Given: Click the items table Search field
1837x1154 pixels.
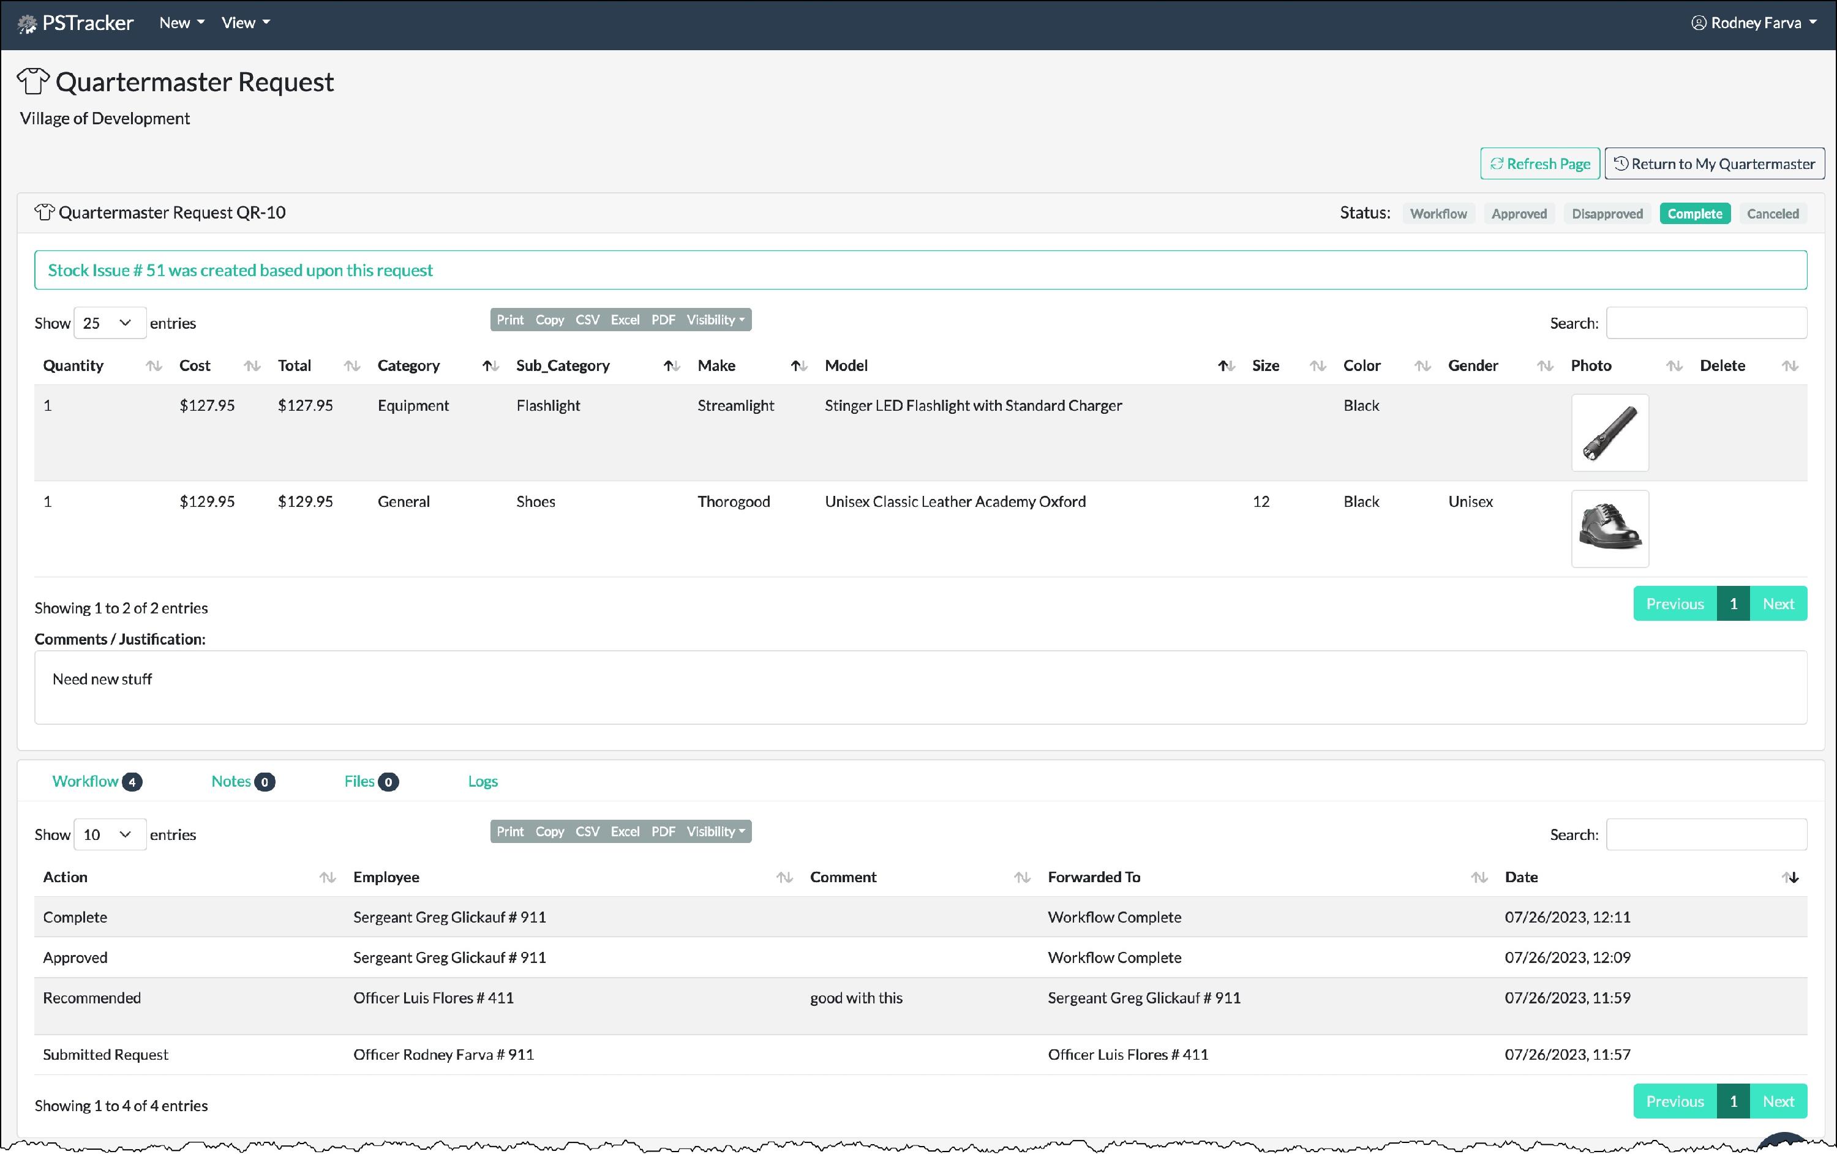Looking at the screenshot, I should pyautogui.click(x=1706, y=323).
